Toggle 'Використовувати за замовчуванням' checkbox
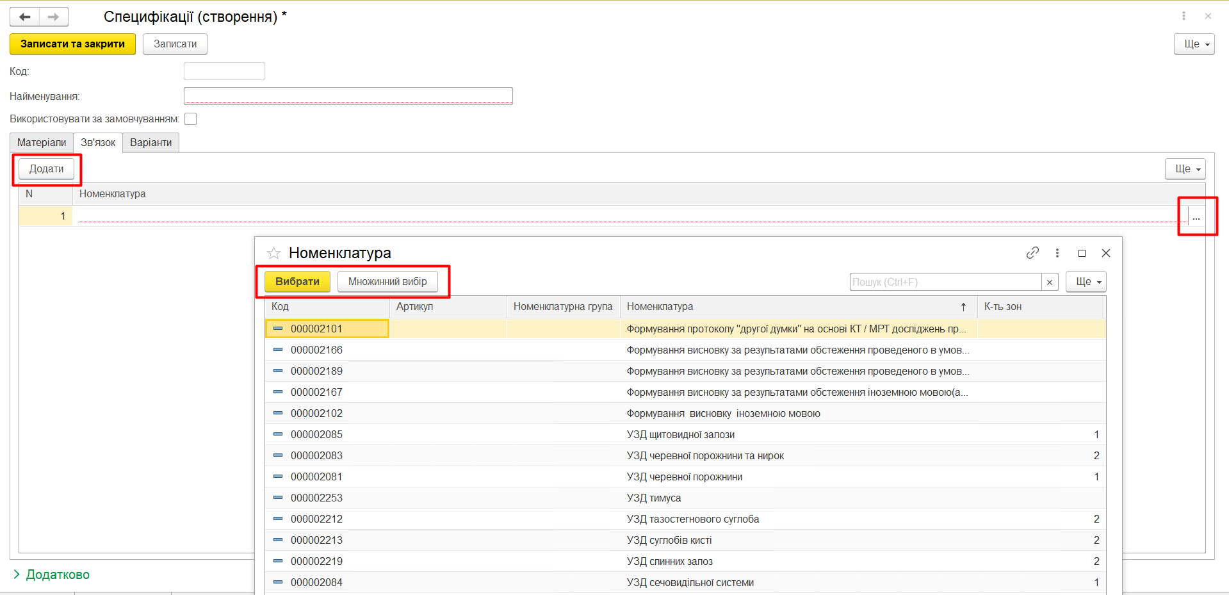This screenshot has height=595, width=1229. click(191, 119)
